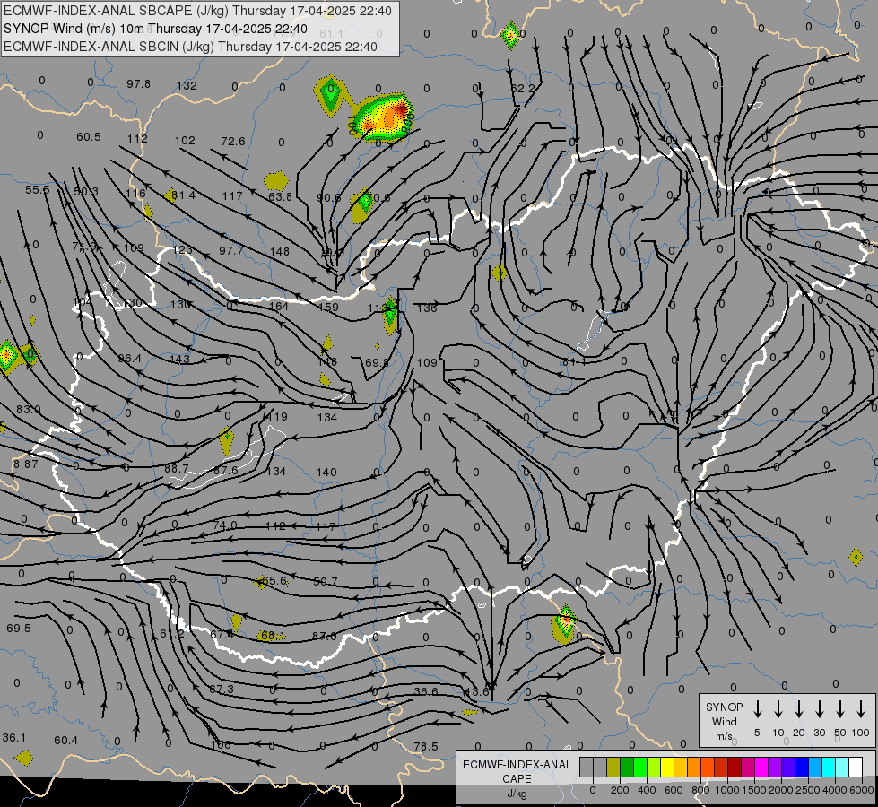Click the 81.4 value on the map
Viewport: 878px width, 807px height.
[183, 195]
